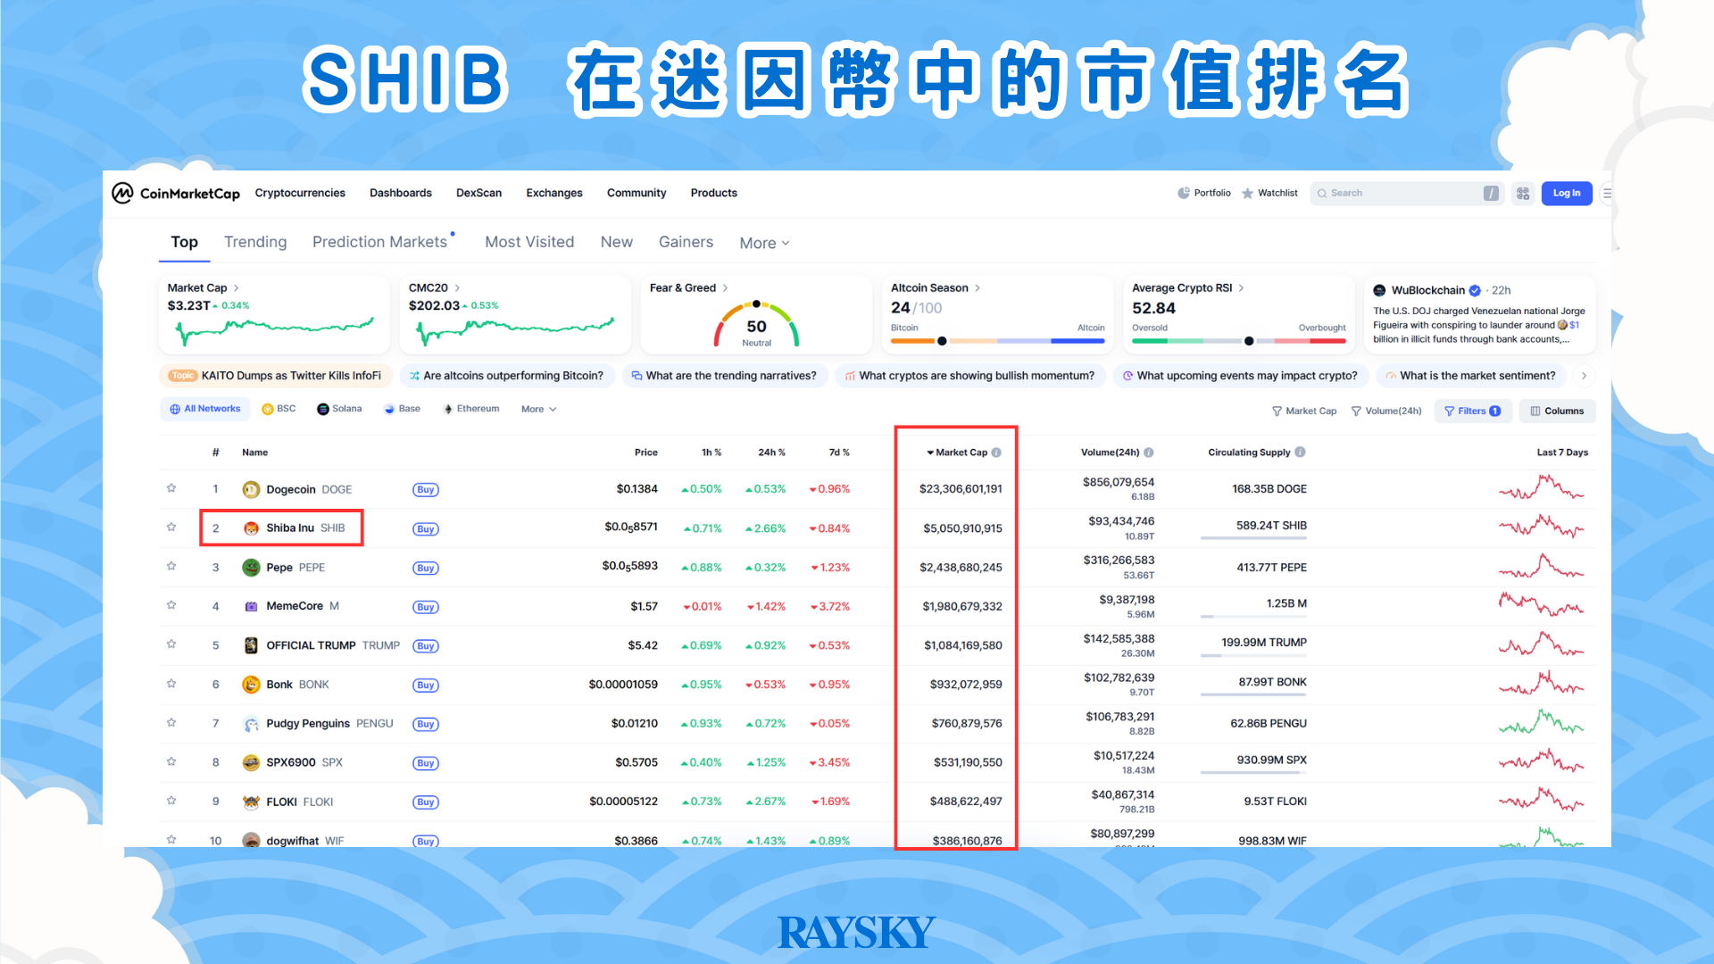The image size is (1714, 964).
Task: Filter by Solana network
Action: click(339, 409)
